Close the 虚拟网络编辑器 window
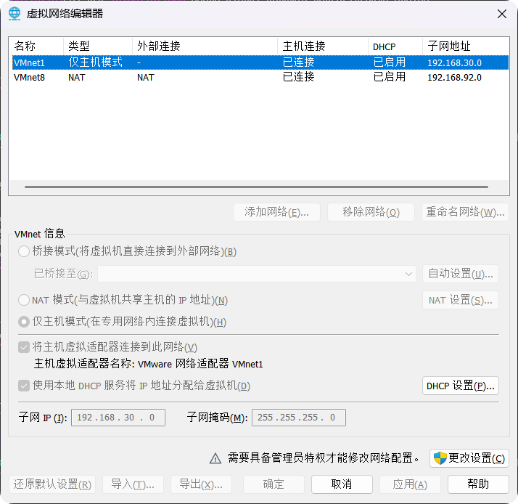This screenshot has height=504, width=518. pos(502,14)
